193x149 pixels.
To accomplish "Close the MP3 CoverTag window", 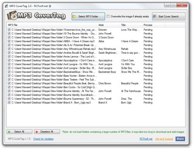I will click(x=182, y=5).
